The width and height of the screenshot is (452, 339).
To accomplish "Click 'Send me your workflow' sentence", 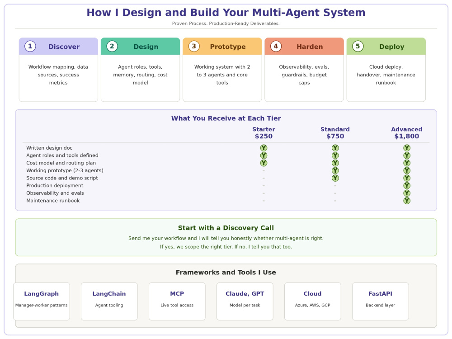I will click(226, 238).
